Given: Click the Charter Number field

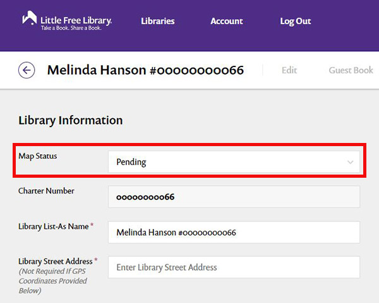Looking at the screenshot, I should [x=233, y=197].
